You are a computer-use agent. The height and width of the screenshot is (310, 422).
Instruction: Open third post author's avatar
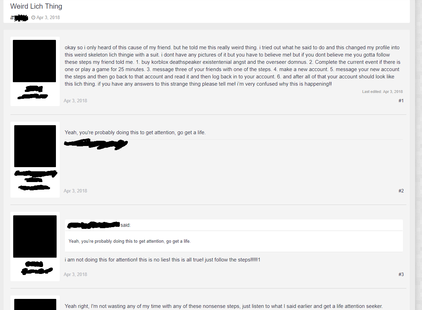[x=35, y=236]
